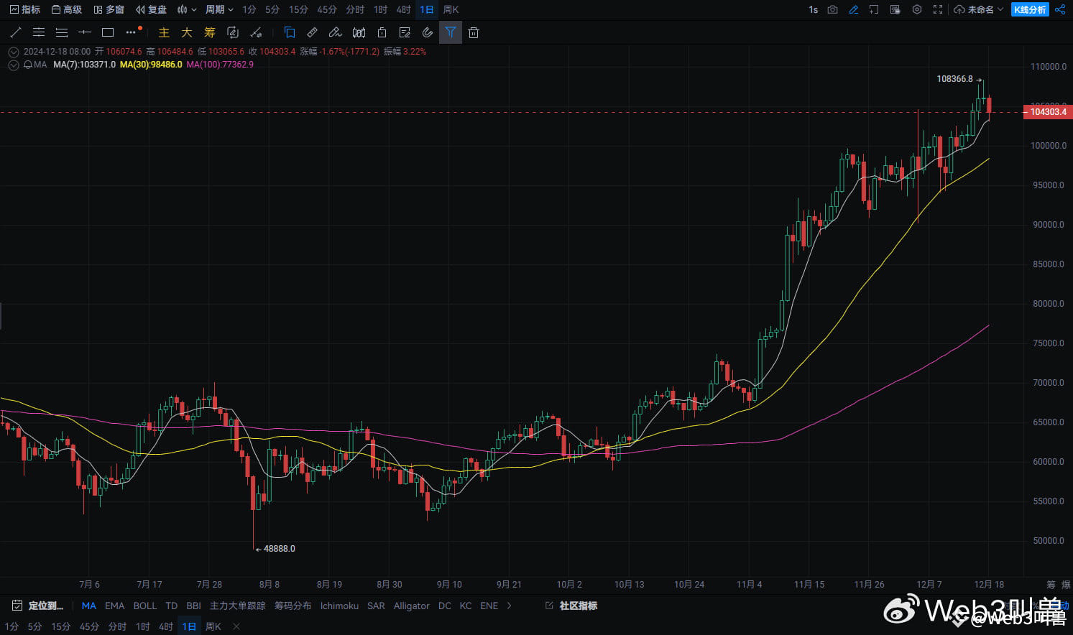Click the refresh-cycle square icon in drawing toolbar
This screenshot has height=635, width=1073.
point(233,32)
